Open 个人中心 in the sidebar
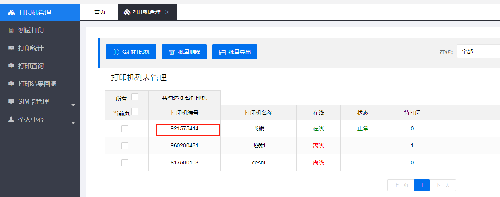 [x=40, y=119]
